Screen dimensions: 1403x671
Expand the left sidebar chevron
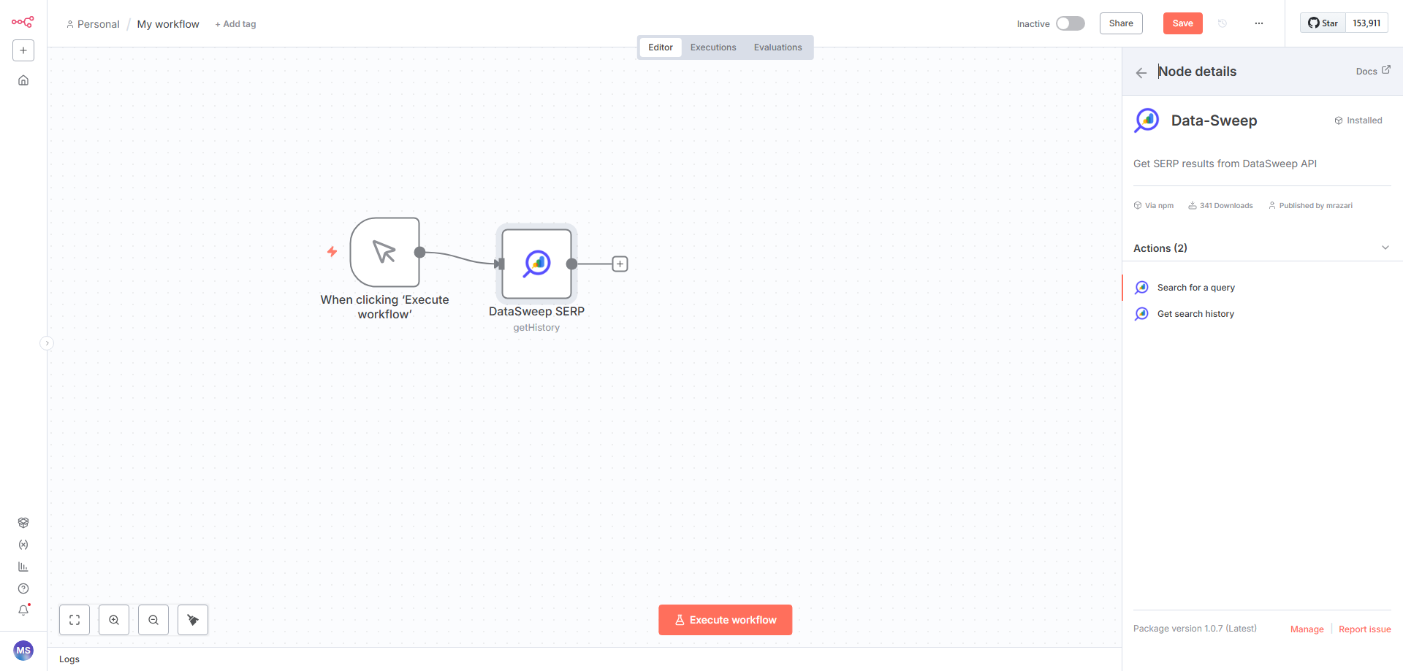point(47,343)
